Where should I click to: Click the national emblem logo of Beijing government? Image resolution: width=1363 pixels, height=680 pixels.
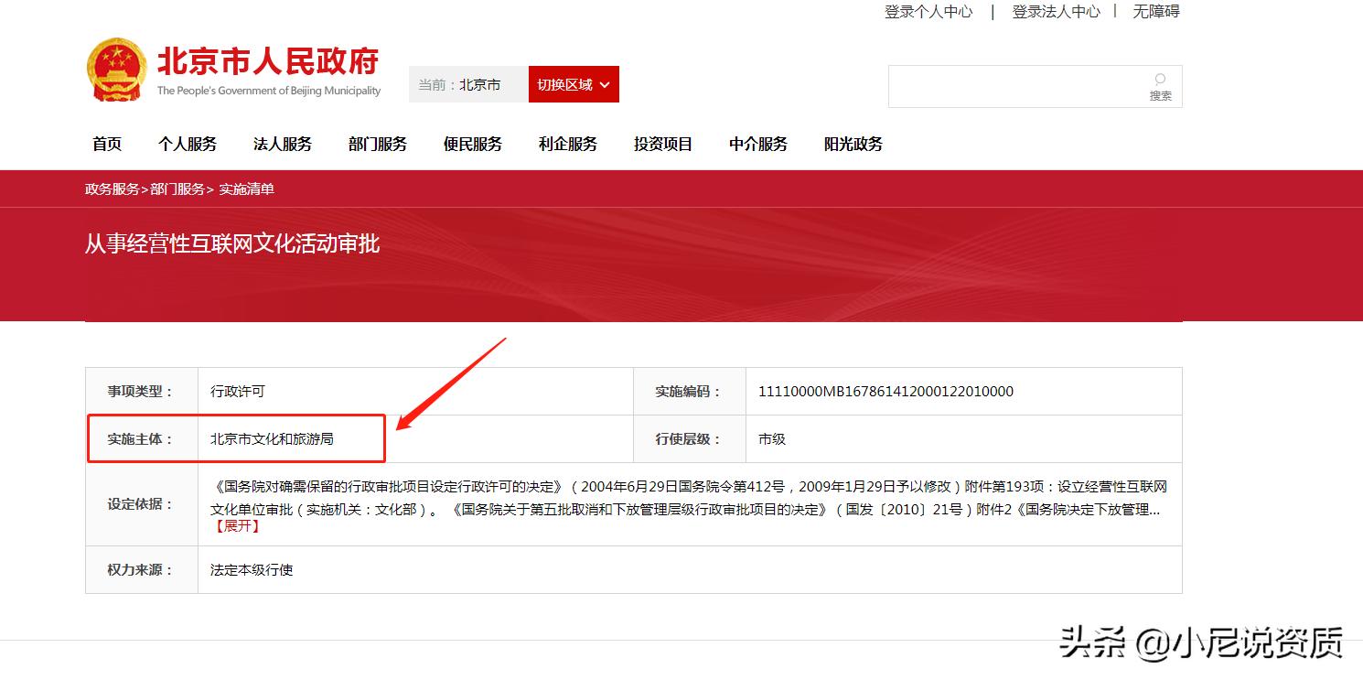pos(116,68)
